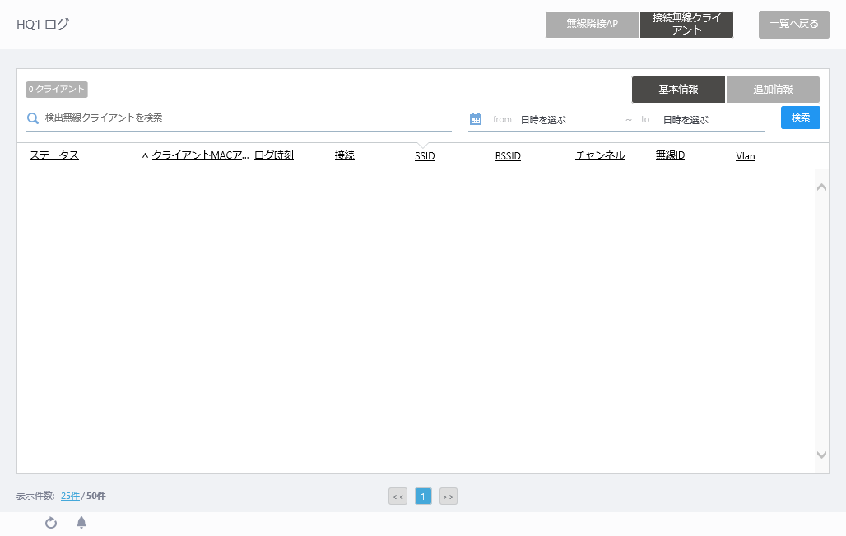Screen dimensions: 846x536
Task: Open notifications via the bell icon
Action: pyautogui.click(x=81, y=523)
